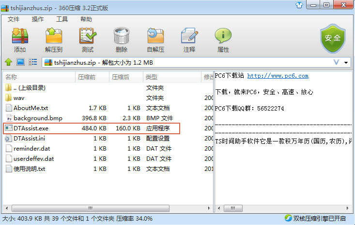355x225 pixels.
Task: Open the 工具 menu
Action: [x=62, y=19]
